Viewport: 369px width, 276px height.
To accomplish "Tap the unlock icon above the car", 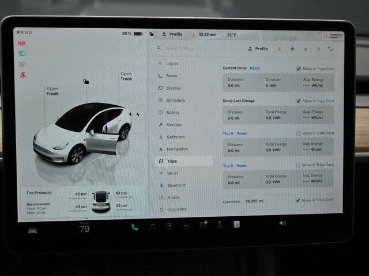I will click(86, 82).
